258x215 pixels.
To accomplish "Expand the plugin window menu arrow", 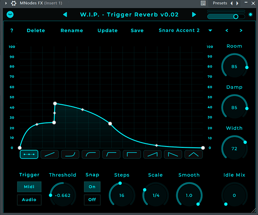I will 6,3.
